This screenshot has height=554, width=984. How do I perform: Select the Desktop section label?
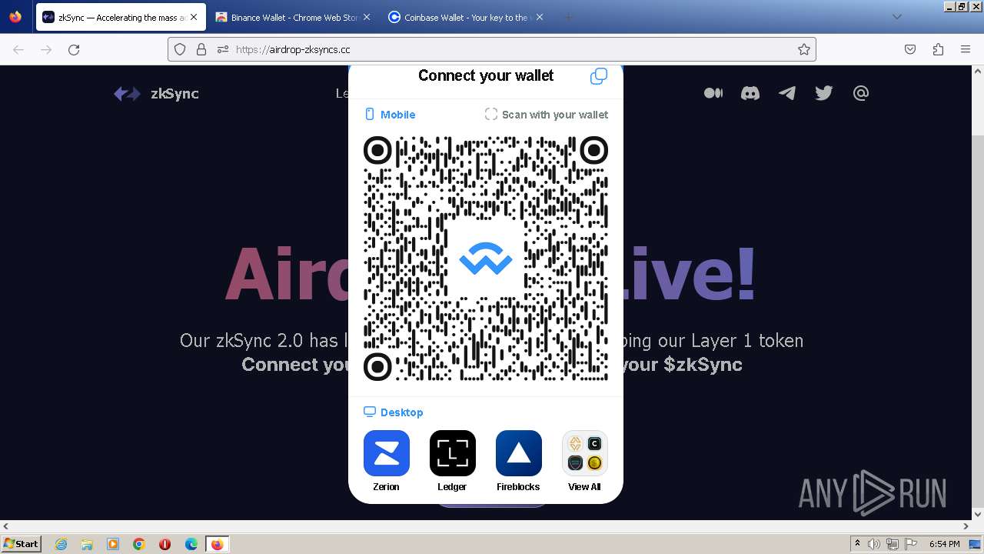394,412
